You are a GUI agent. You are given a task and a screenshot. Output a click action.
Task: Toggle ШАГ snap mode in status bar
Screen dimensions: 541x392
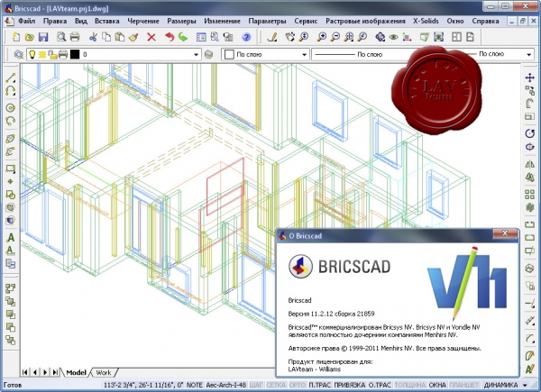(256, 385)
